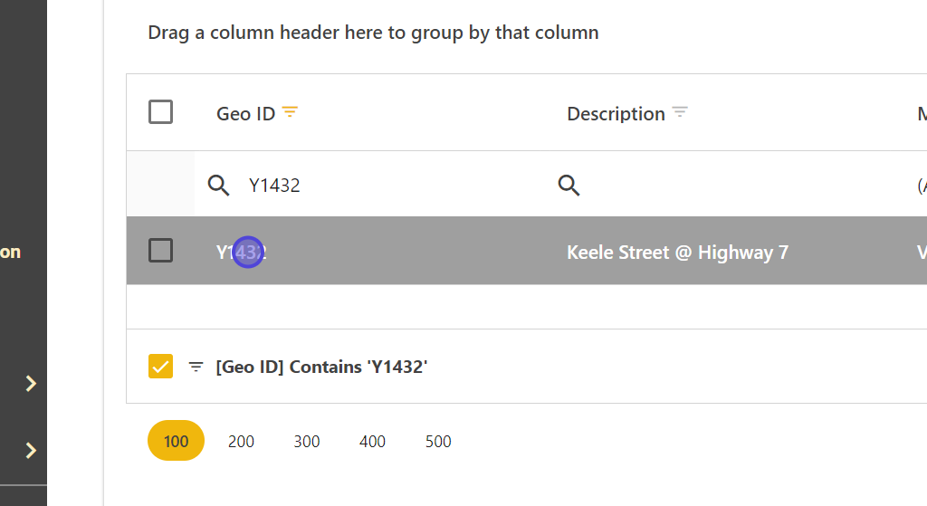This screenshot has height=506, width=927.
Task: Select the checkbox for row Y1432
Action: (160, 251)
